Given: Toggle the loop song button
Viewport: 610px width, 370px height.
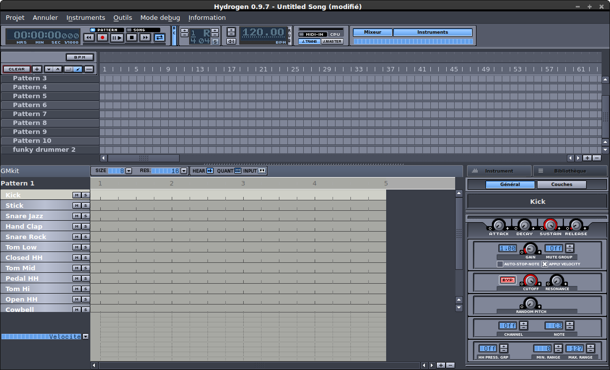Looking at the screenshot, I should click(159, 37).
